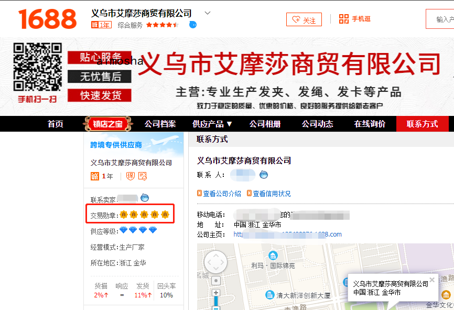Click Wangwang icon beside 联系人
This screenshot has width=454, height=310.
264,175
